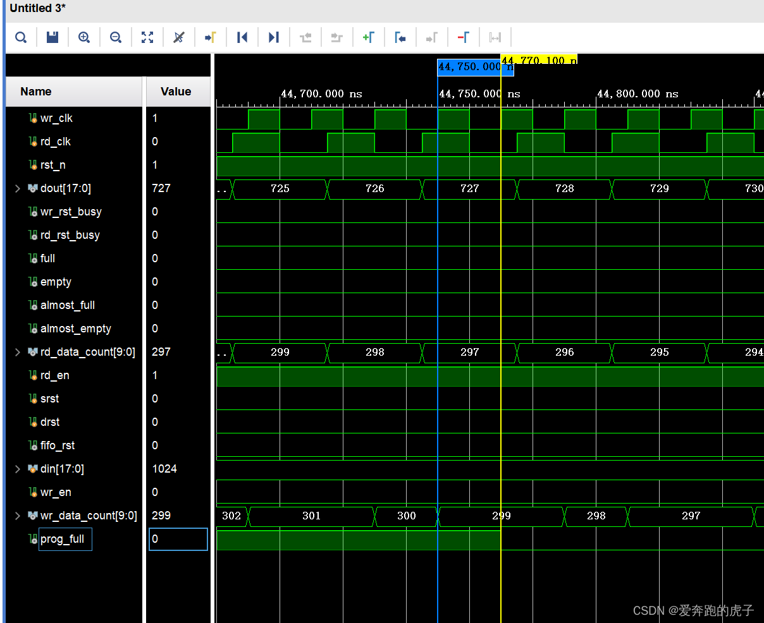Screen dimensions: 764x623
Task: Zoom in on the waveform
Action: click(x=84, y=38)
